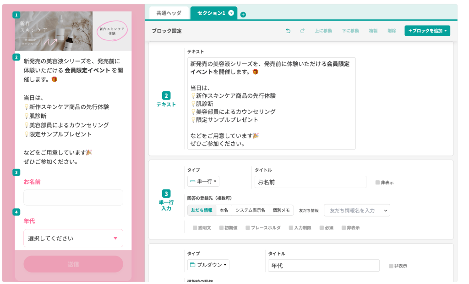Image resolution: width=469 pixels, height=284 pixels.
Task: Click the preview お名前 input box
Action: (73, 197)
